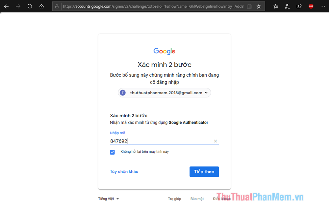This screenshot has height=211, width=329.
Task: Share this page using the share icon
Action: 299,6
